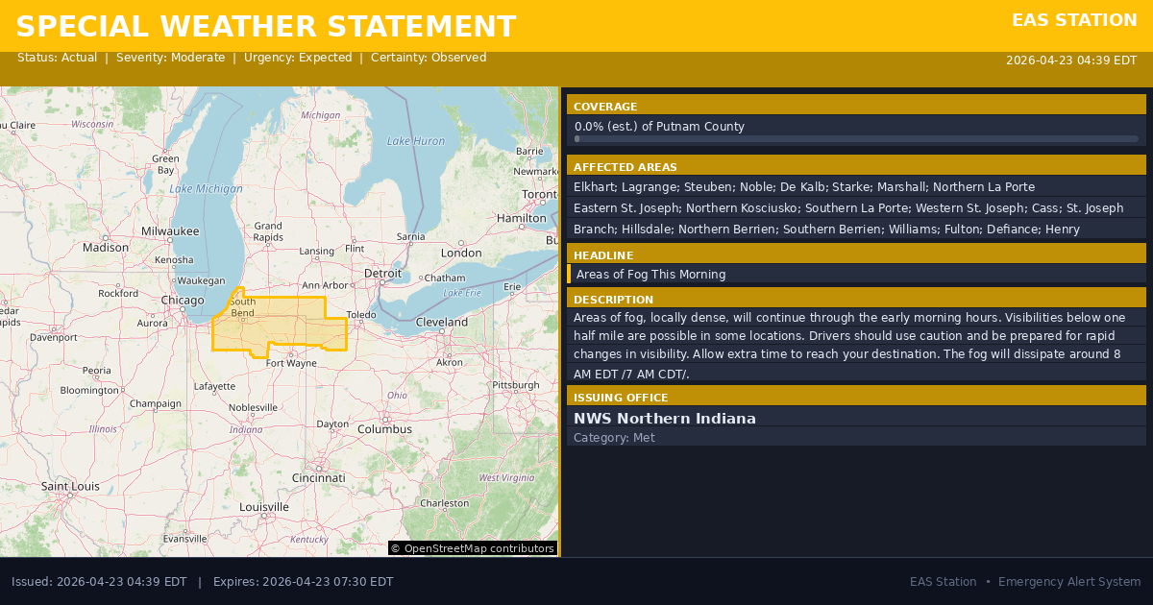1153x605 pixels.
Task: Click the Emergency Alert System footer text
Action: pyautogui.click(x=1069, y=582)
